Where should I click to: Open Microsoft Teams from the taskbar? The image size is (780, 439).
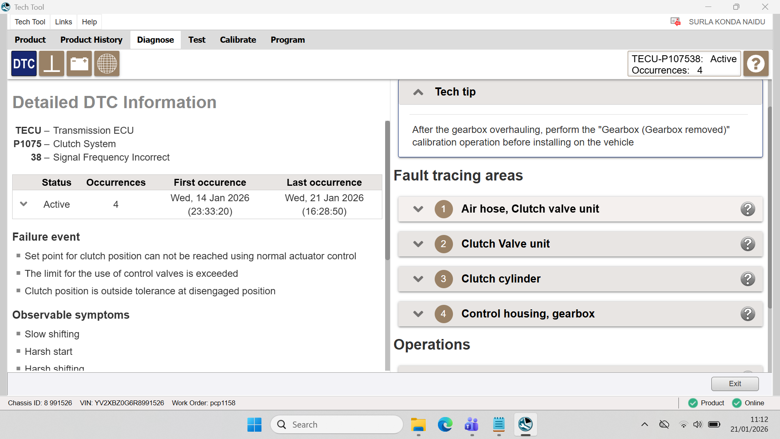point(472,425)
